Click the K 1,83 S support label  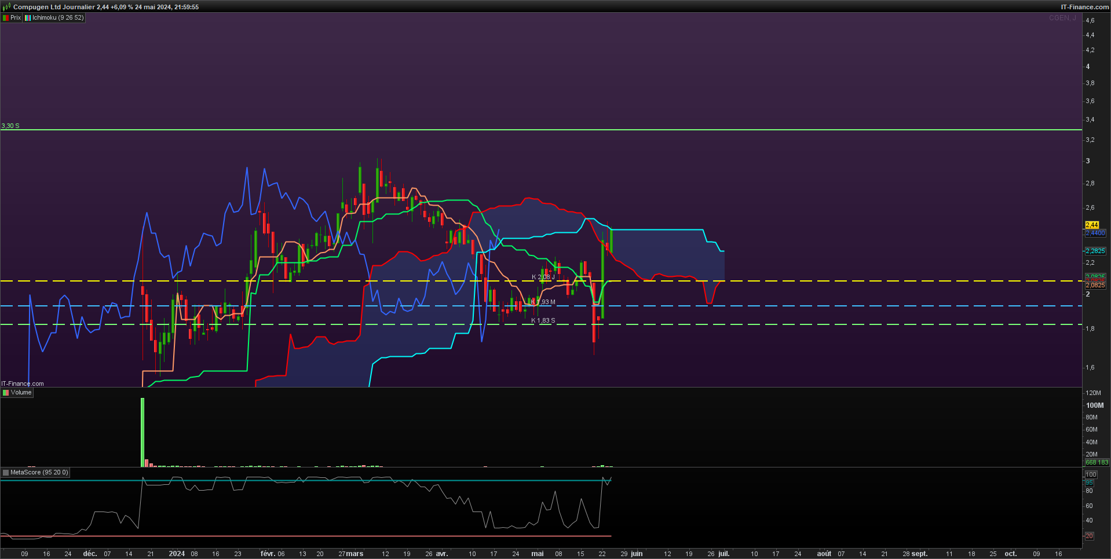coord(543,320)
